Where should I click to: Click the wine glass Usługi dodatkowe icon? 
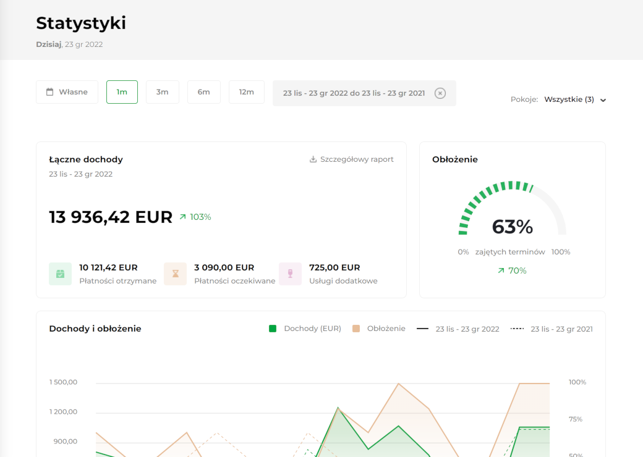click(290, 274)
